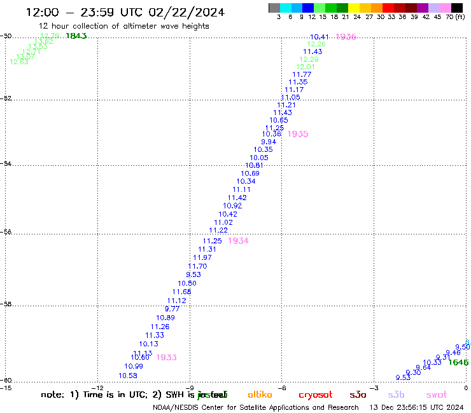
Task: Click the wave height value '10.50'
Action: [x=187, y=283]
